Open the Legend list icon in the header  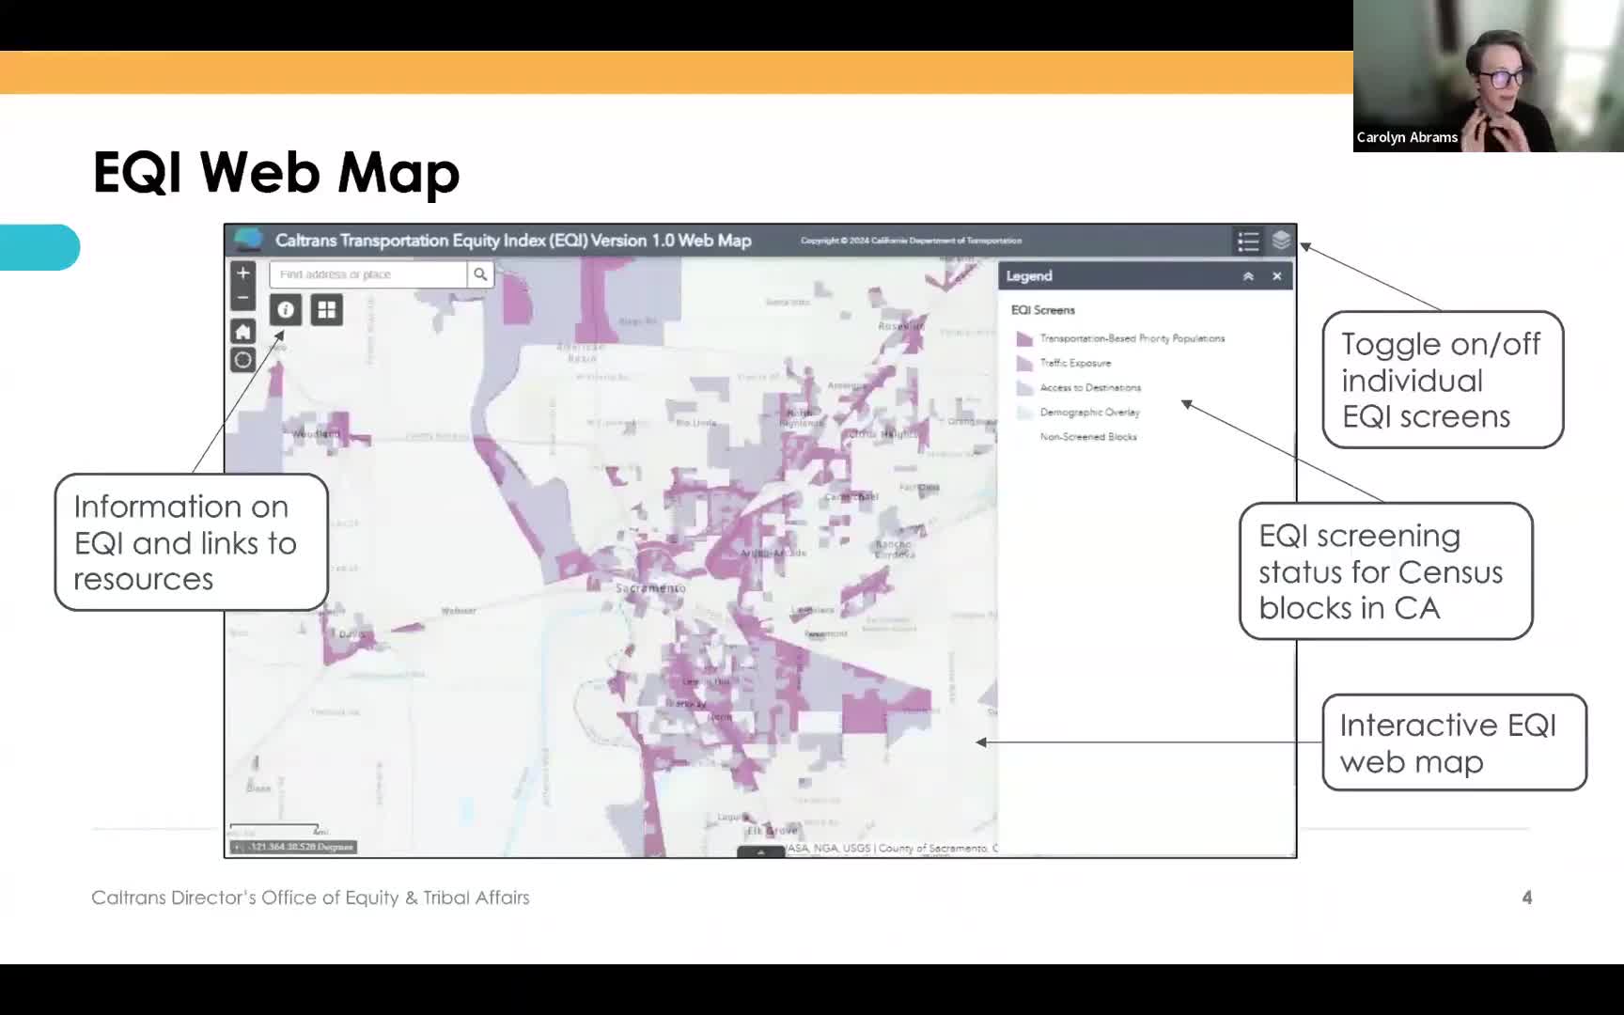pyautogui.click(x=1248, y=241)
